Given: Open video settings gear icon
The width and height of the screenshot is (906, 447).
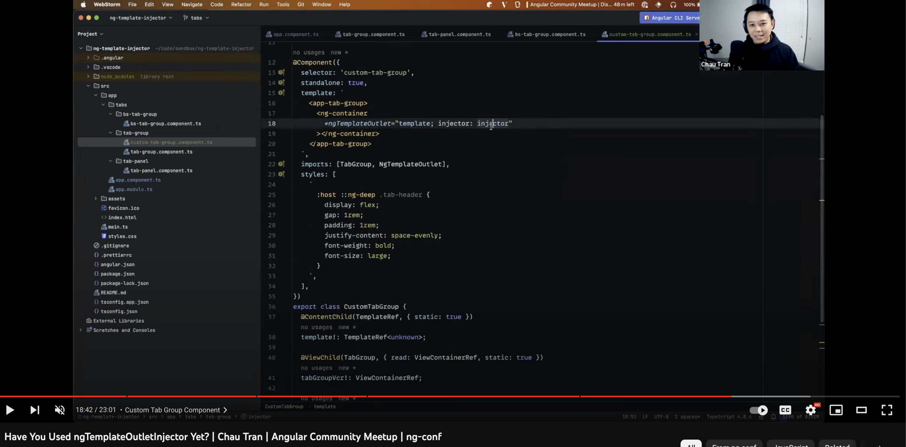Looking at the screenshot, I should coord(811,410).
